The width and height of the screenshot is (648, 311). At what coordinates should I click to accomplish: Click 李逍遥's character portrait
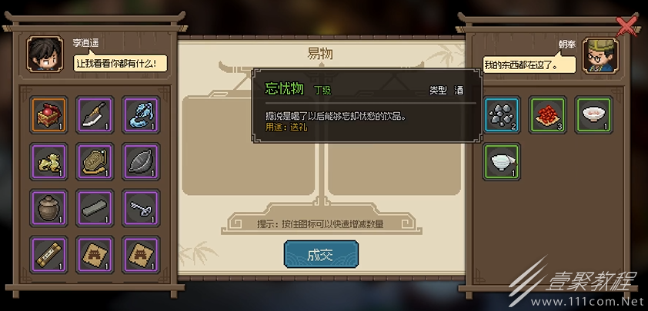click(x=45, y=55)
